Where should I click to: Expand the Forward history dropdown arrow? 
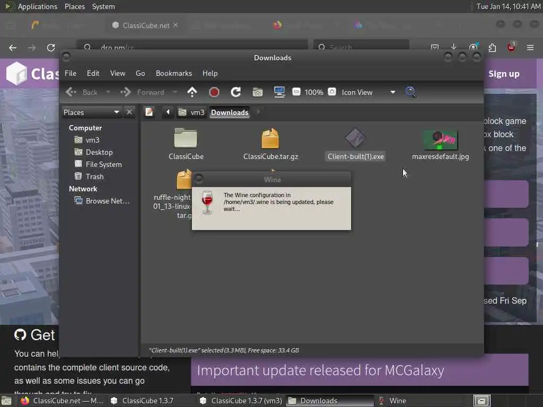[x=175, y=92]
